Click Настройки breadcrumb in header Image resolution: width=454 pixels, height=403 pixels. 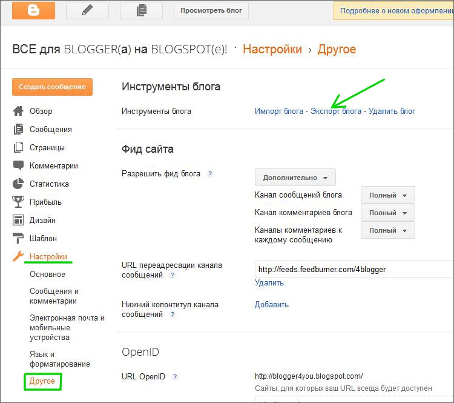[x=272, y=49]
